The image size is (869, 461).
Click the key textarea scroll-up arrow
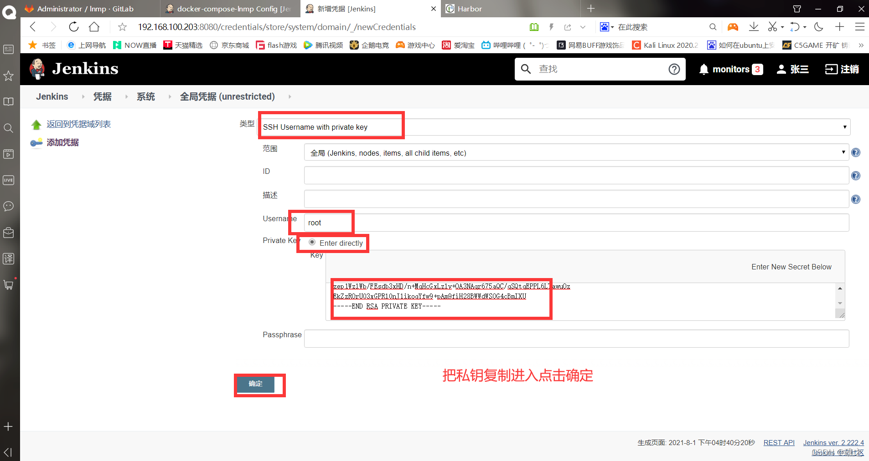click(840, 288)
